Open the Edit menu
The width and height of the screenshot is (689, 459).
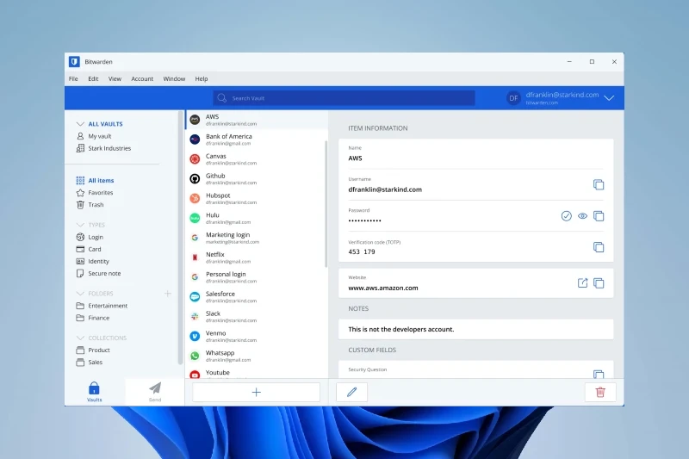[93, 78]
